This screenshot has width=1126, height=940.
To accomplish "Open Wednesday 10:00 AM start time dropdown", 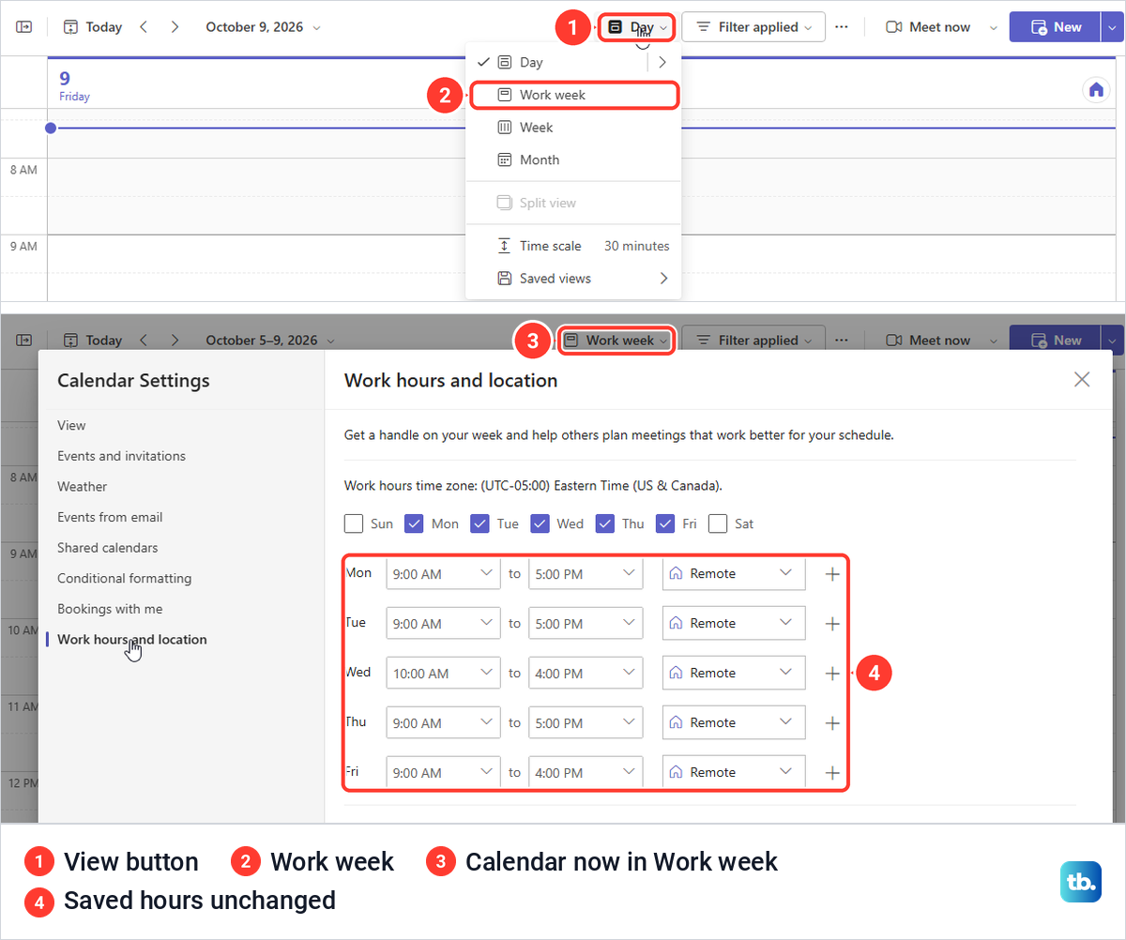I will coord(443,673).
